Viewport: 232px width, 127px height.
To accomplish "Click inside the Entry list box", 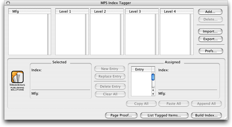I will pos(142,84).
